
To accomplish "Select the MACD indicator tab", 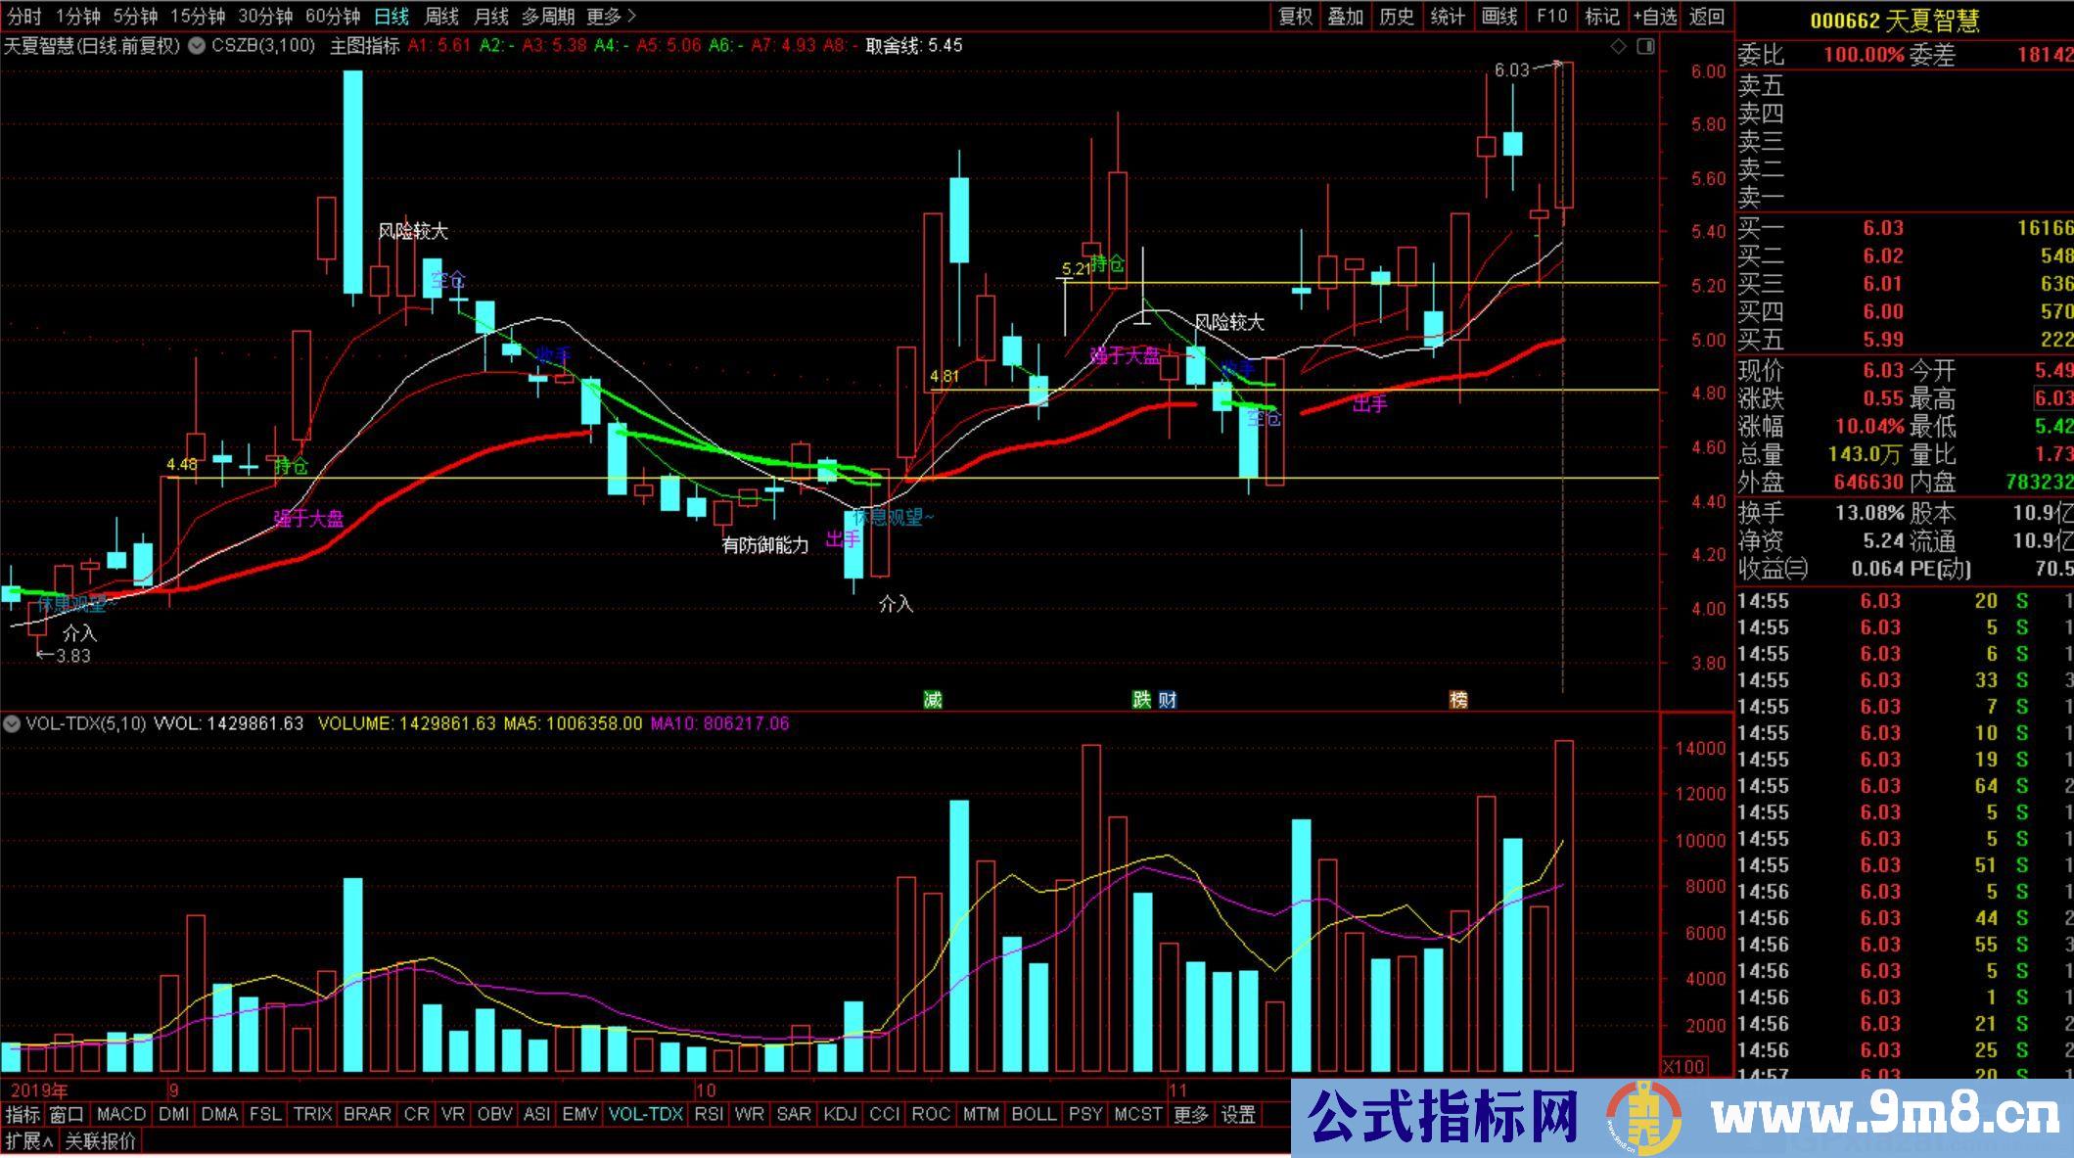I will tap(121, 1114).
